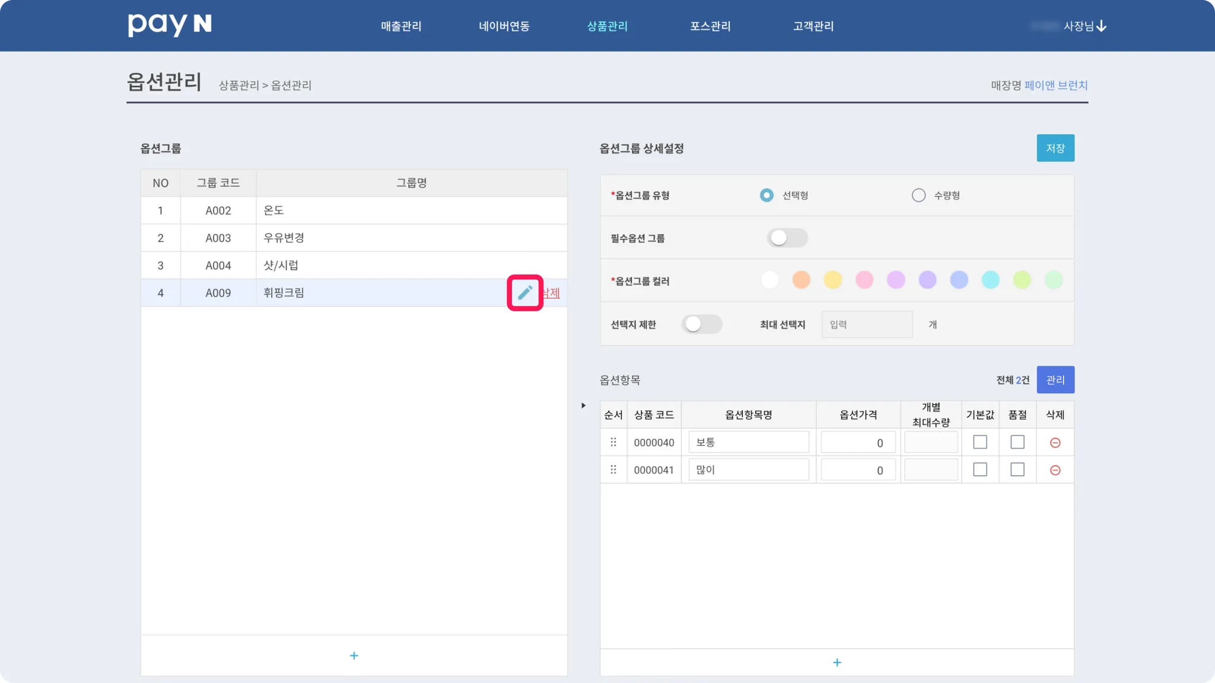This screenshot has height=683, width=1215.
Task: Add new option item with plus icon
Action: pyautogui.click(x=837, y=662)
